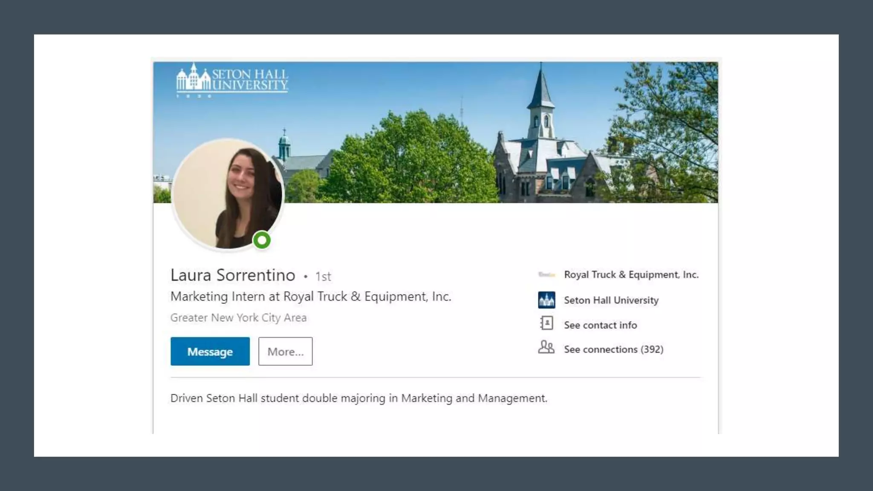Open the Seton Hall University school link
The height and width of the screenshot is (491, 873).
coord(611,300)
